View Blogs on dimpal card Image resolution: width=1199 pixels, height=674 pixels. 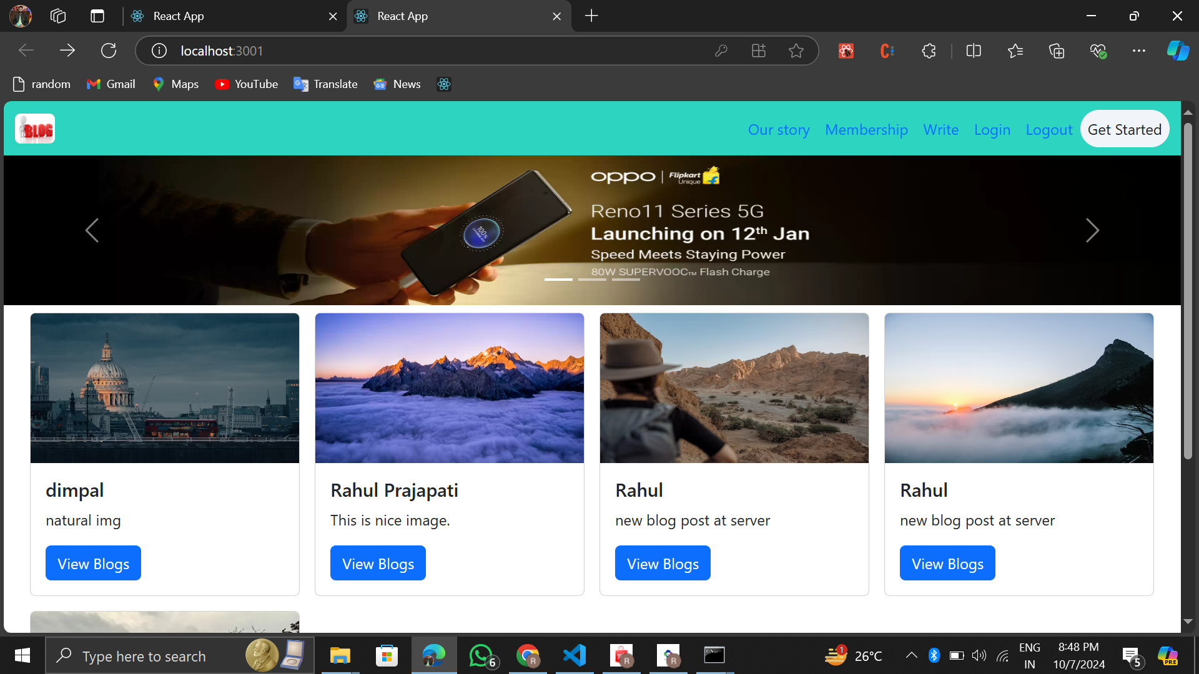click(93, 563)
